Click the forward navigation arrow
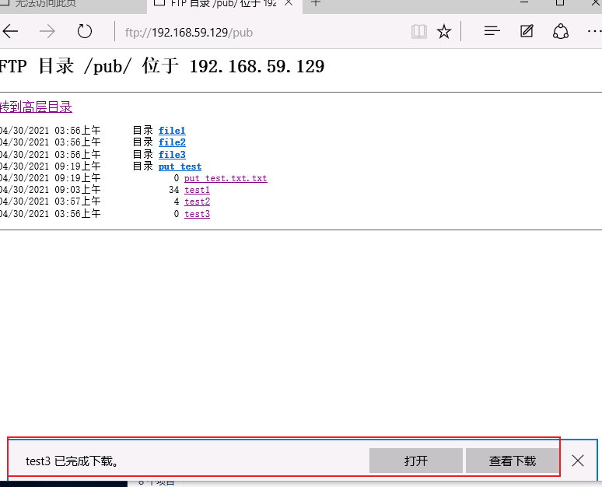 pos(47,31)
